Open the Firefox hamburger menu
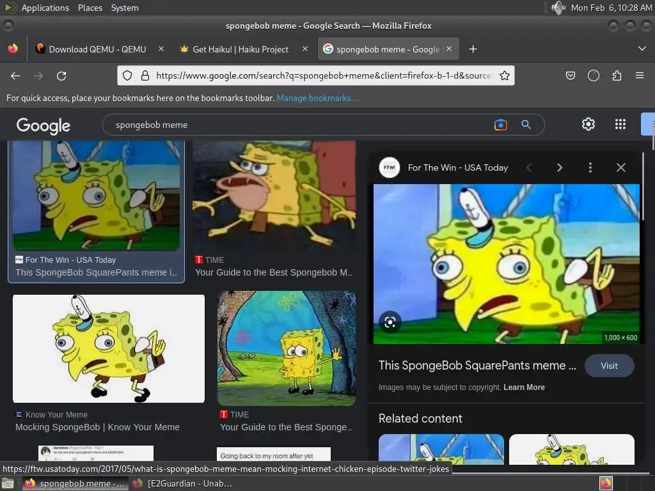Viewport: 655px width, 491px height. (x=640, y=75)
